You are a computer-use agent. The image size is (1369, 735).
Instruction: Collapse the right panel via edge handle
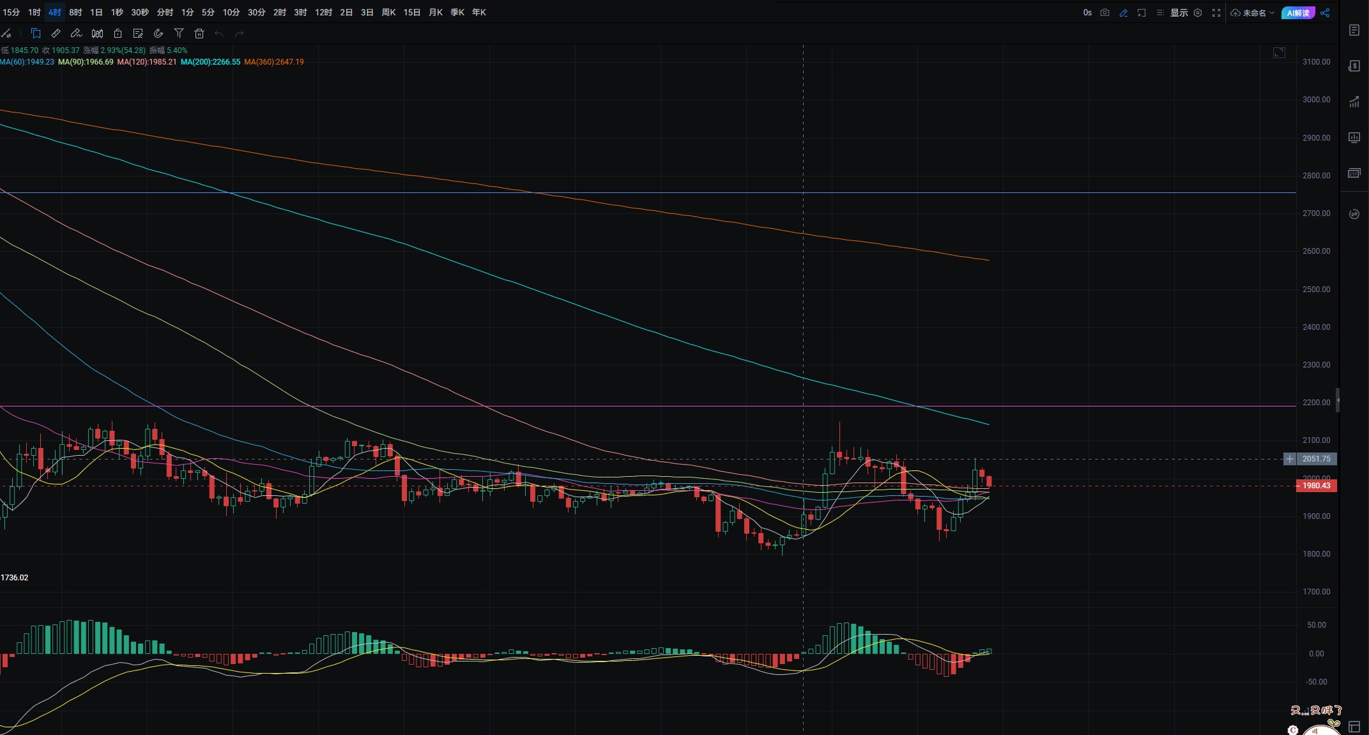click(x=1338, y=400)
